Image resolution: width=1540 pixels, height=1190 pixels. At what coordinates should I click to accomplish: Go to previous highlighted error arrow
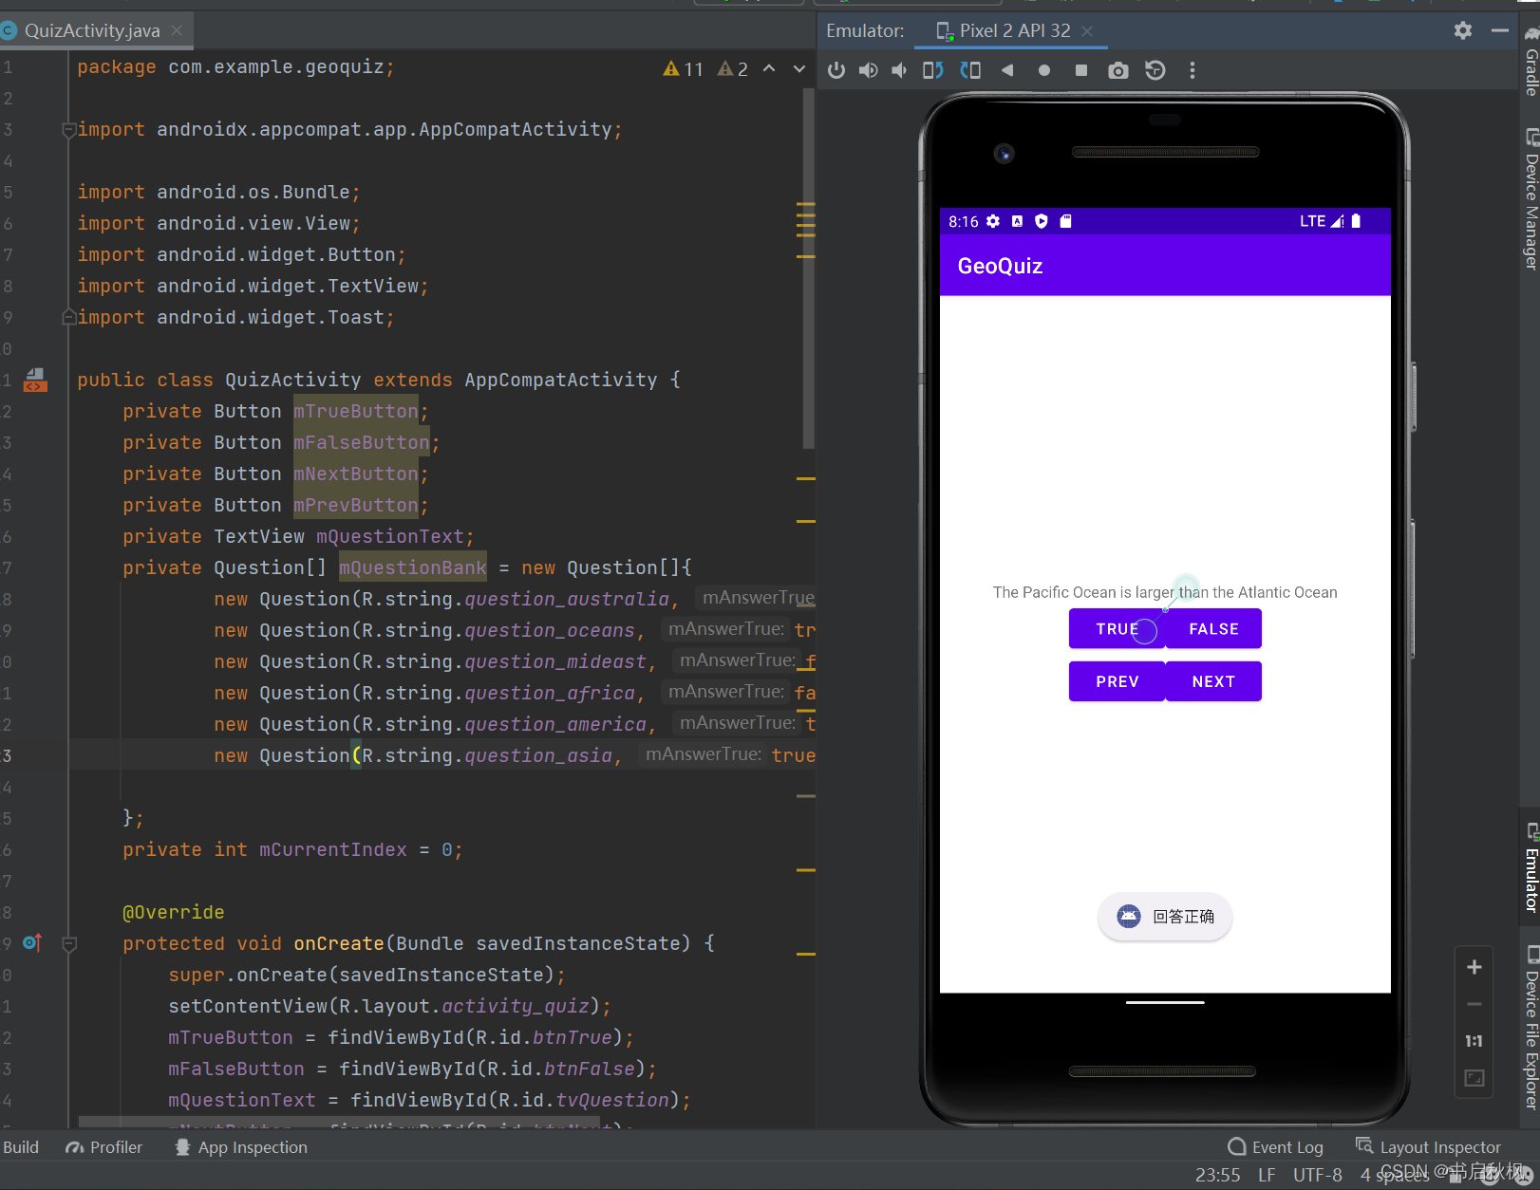(769, 68)
